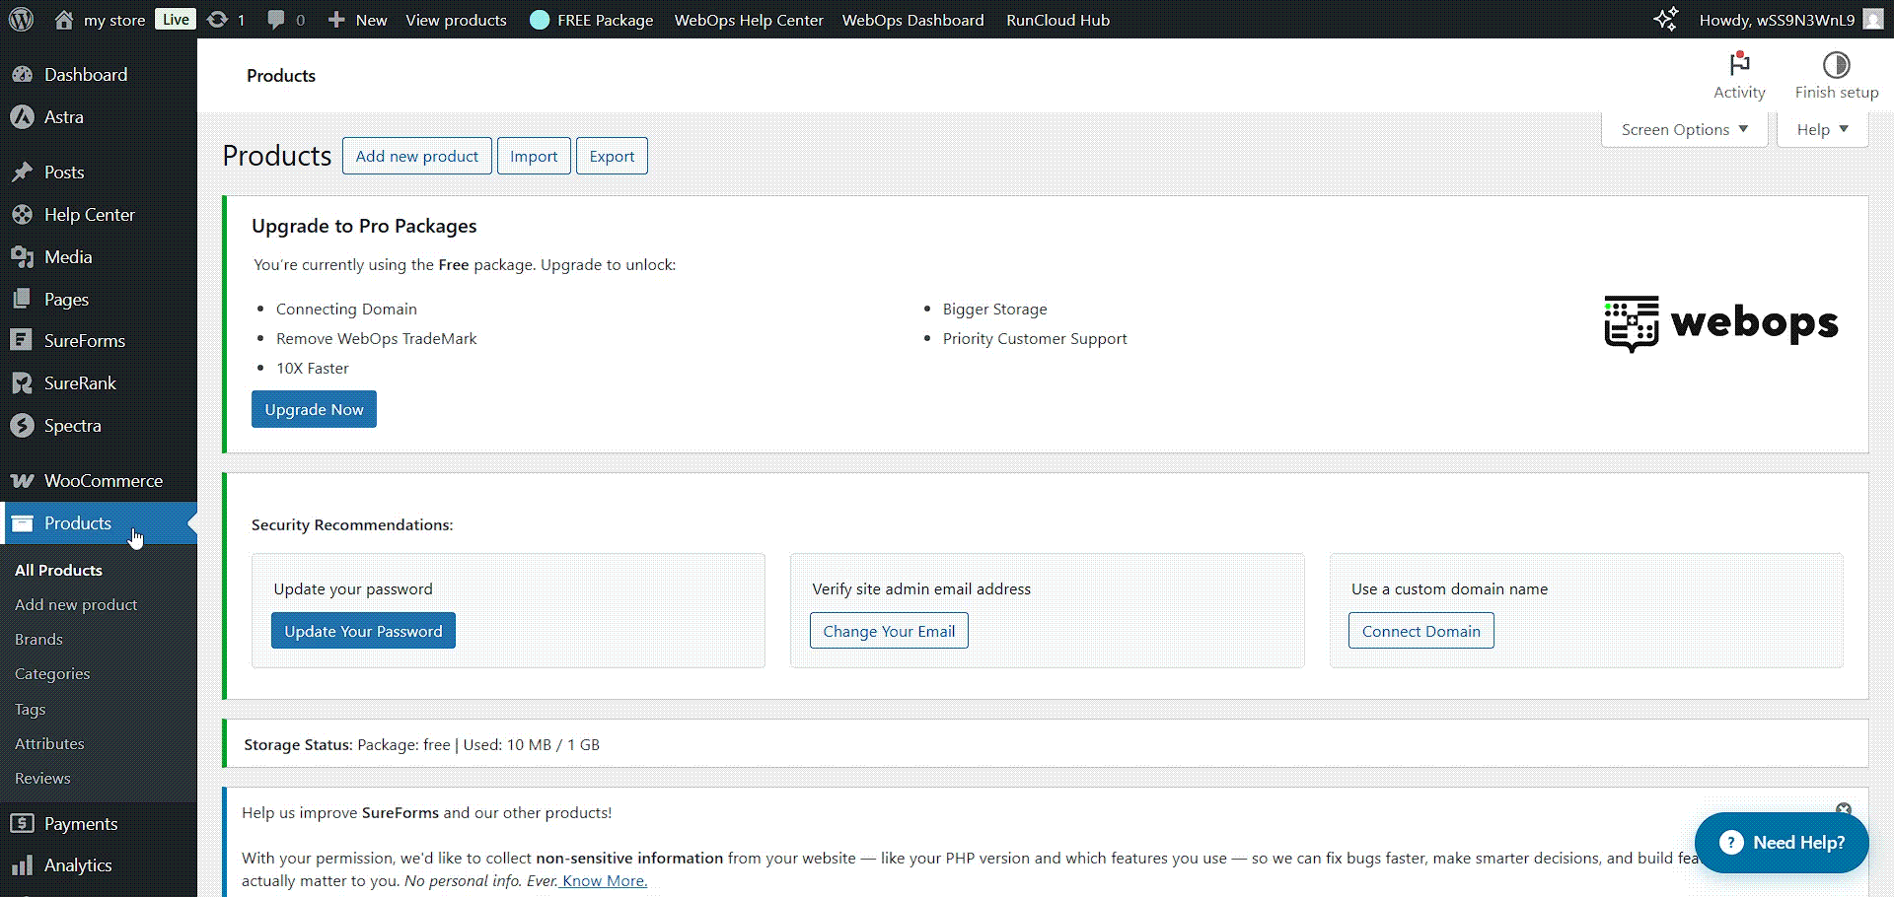Expand the Help dropdown tab
The image size is (1894, 897).
1821,130
